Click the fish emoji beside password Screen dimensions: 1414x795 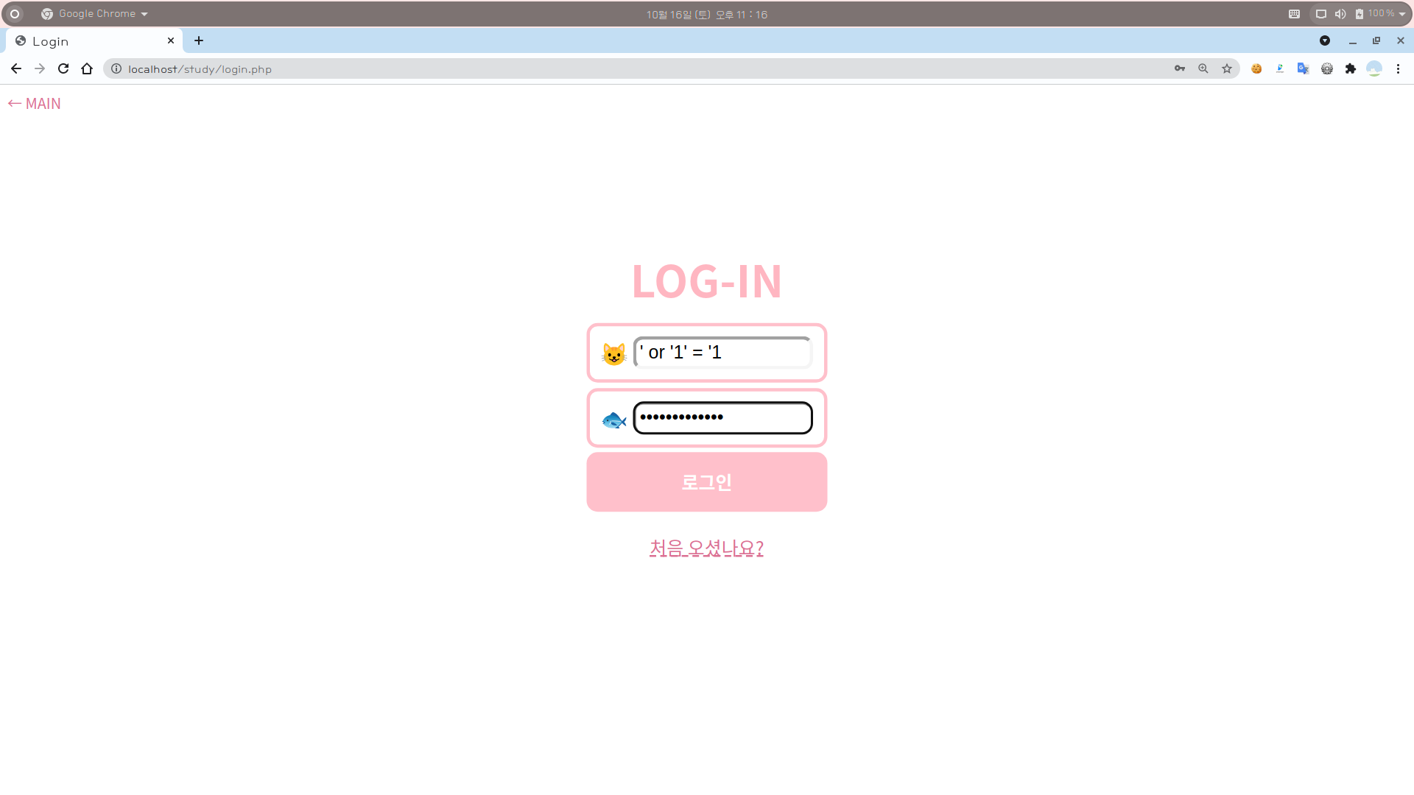click(613, 420)
